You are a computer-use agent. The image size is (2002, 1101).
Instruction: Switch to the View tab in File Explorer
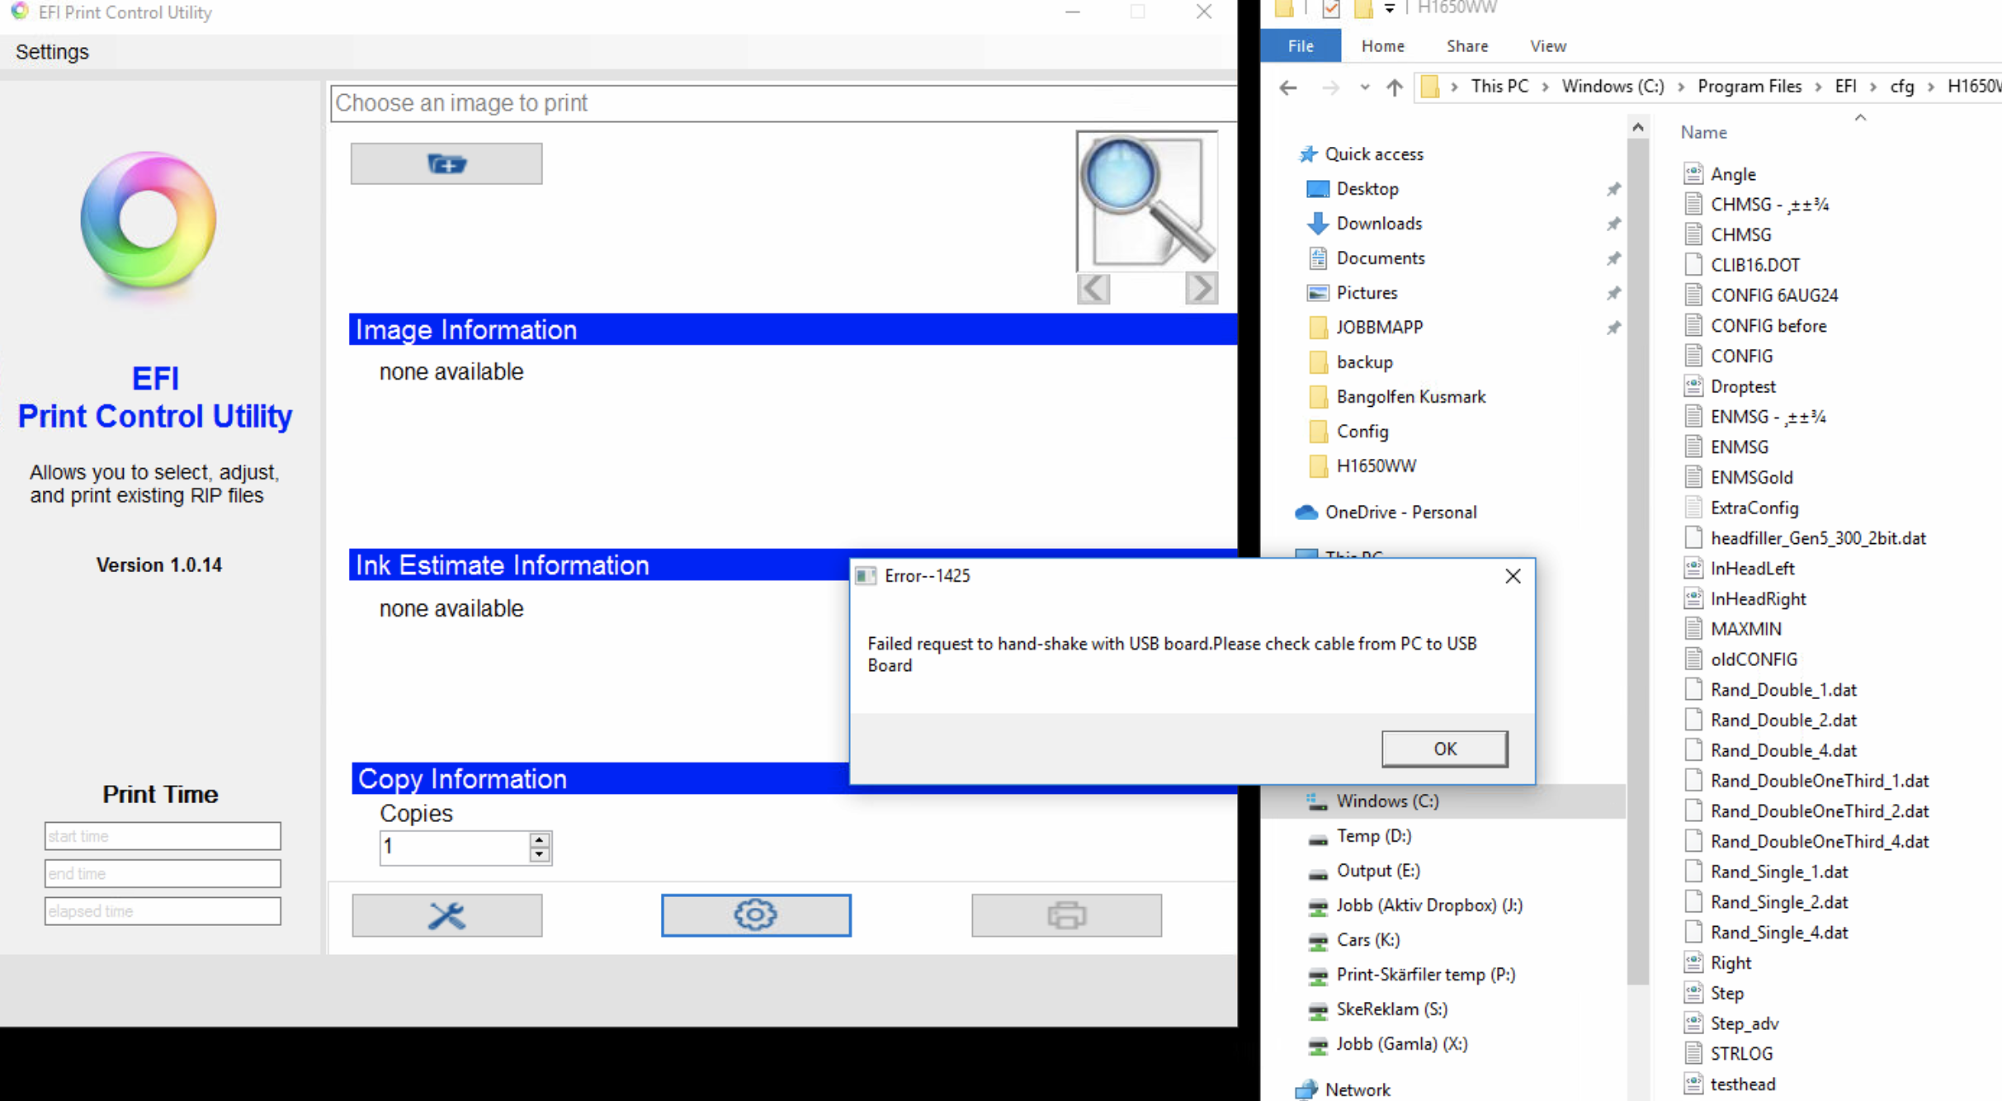click(x=1547, y=45)
